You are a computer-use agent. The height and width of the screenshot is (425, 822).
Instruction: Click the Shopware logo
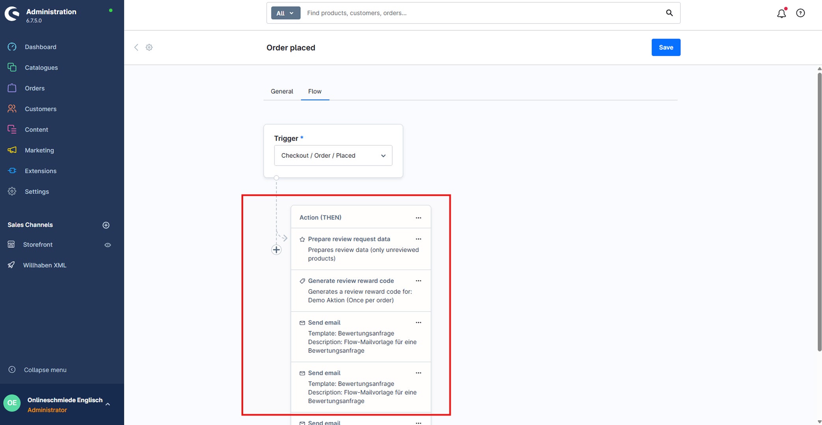12,14
